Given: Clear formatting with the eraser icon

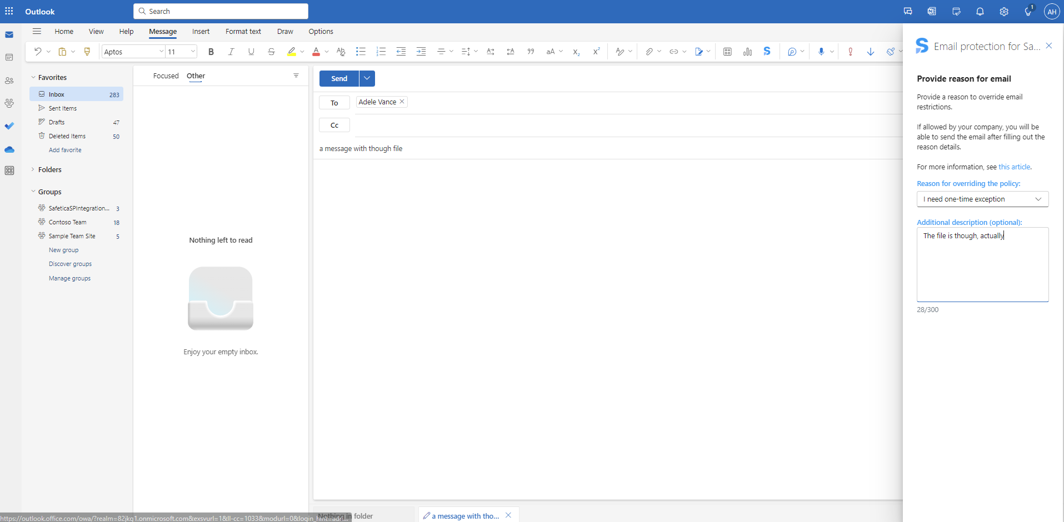Looking at the screenshot, I should pyautogui.click(x=341, y=52).
